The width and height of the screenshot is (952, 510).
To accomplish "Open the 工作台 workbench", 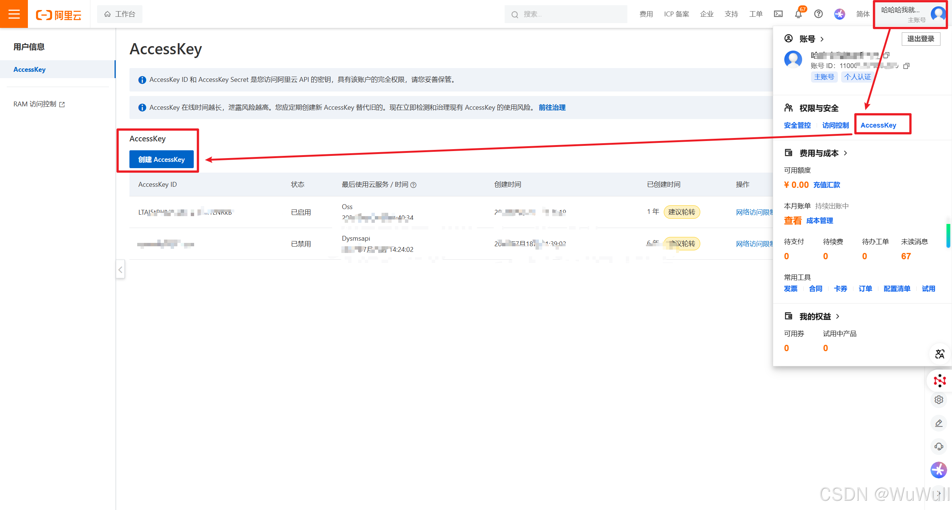I will [120, 14].
